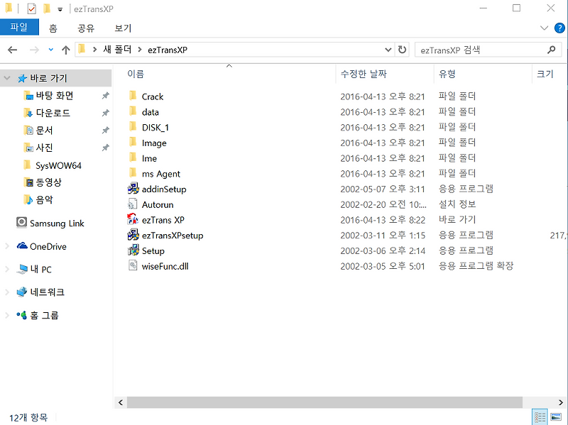Select the ezTrans XP shortcut icon

[x=133, y=219]
